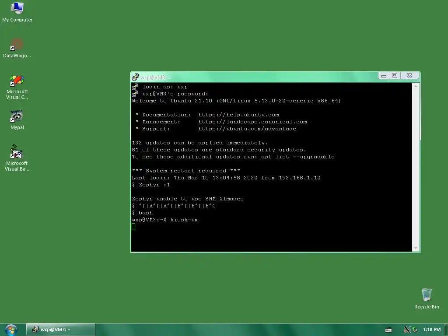The image size is (448, 336).
Task: Click the terminal scrollbar down arrow
Action: tap(416, 248)
